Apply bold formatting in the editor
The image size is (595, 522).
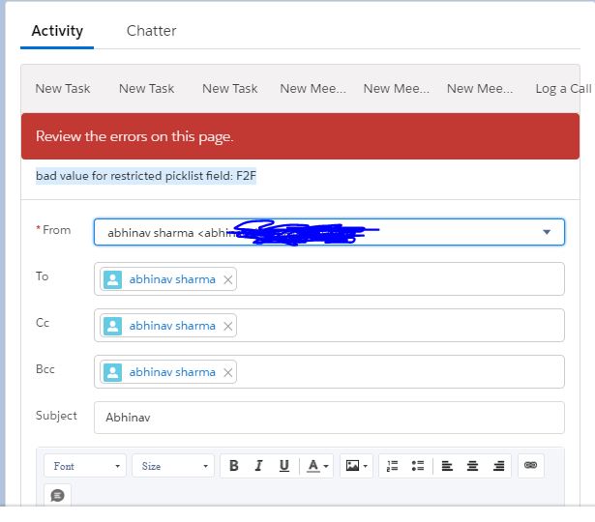point(233,466)
